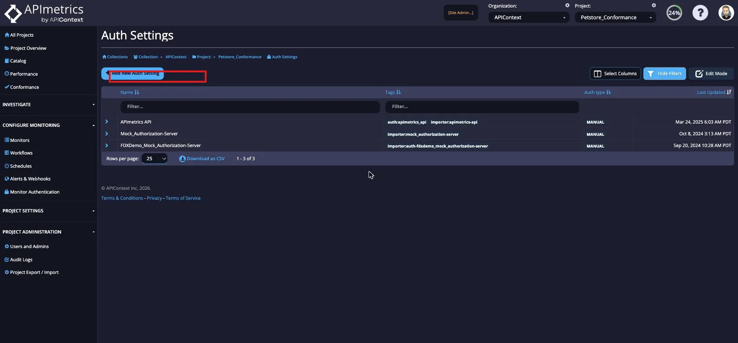Image resolution: width=738 pixels, height=343 pixels.
Task: Collapse the CONFIGURE MONITORING section
Action: click(48, 125)
